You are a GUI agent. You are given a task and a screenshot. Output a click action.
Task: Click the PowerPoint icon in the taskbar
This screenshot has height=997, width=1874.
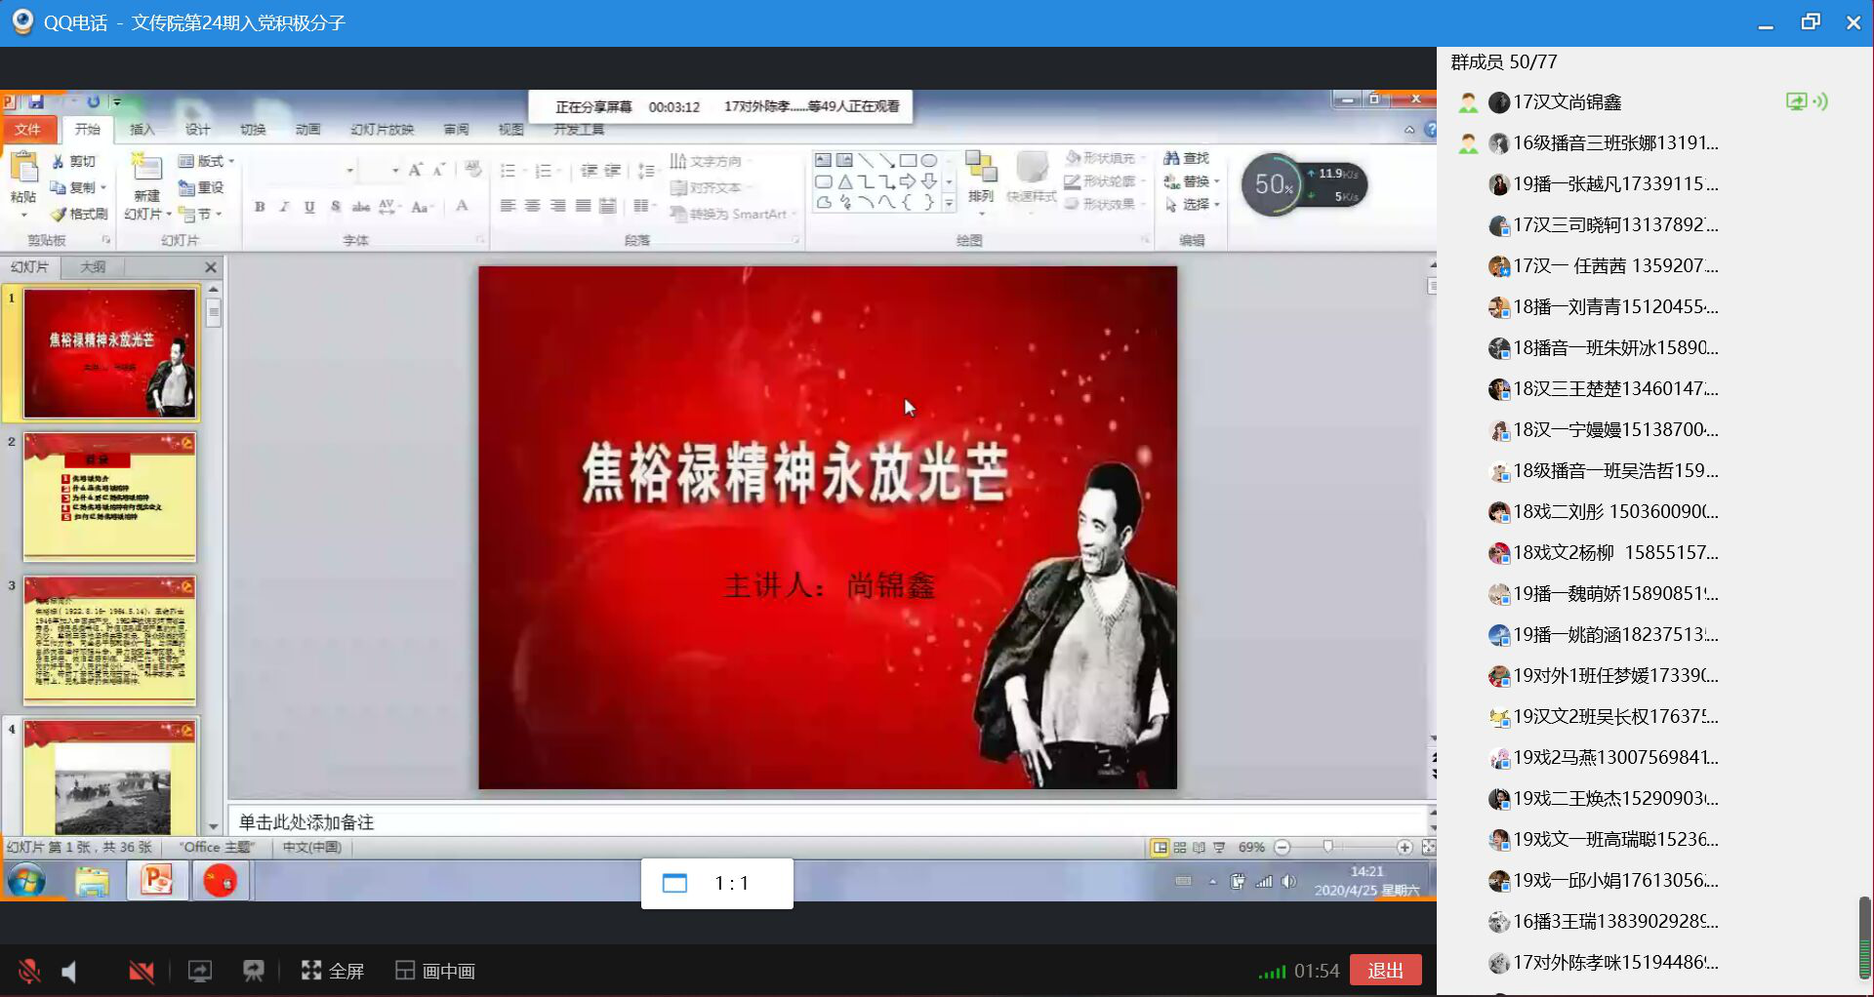coord(156,881)
